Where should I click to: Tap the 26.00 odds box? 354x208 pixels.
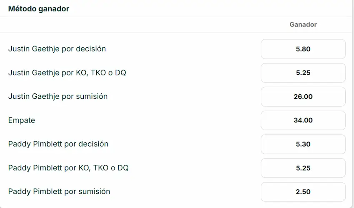click(x=303, y=97)
